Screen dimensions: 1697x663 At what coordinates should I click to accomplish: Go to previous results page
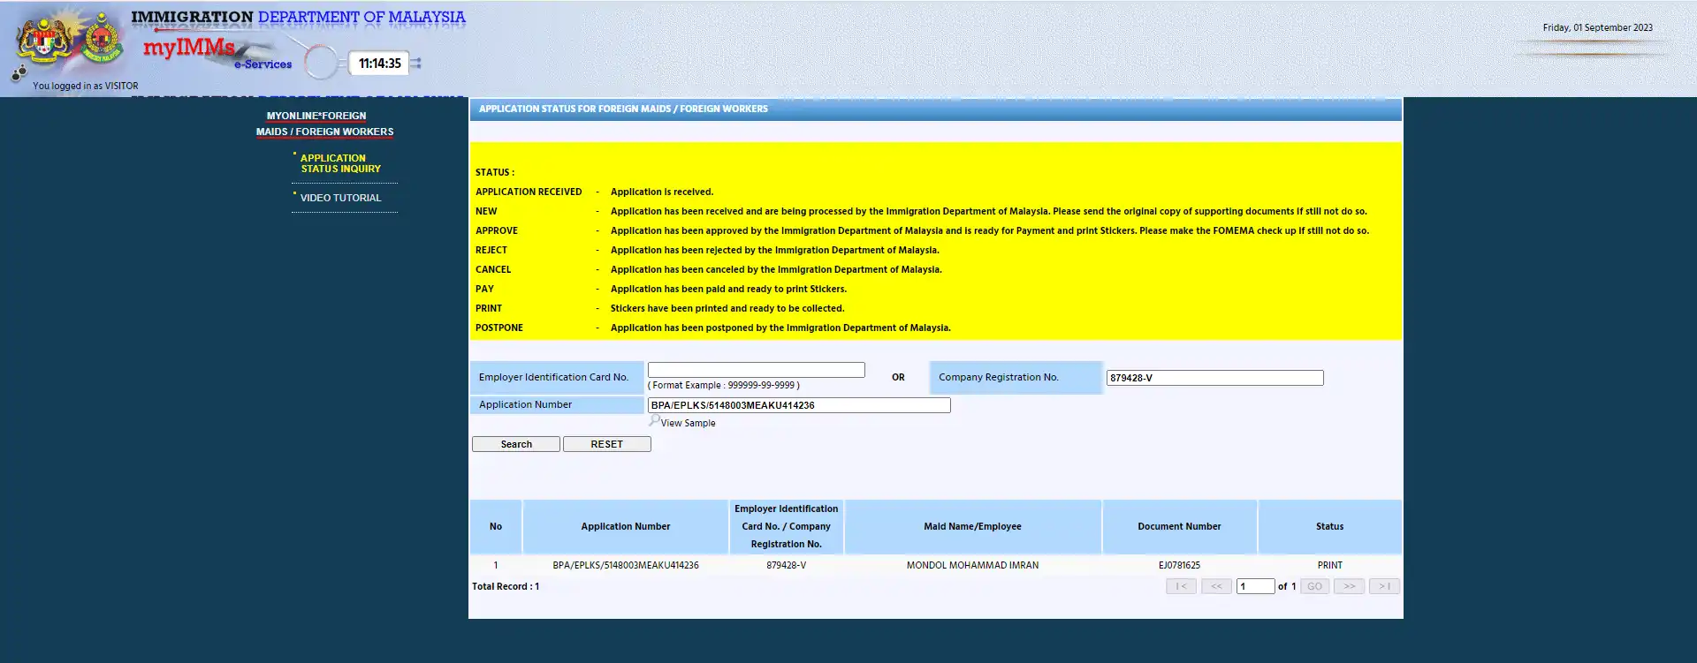click(1216, 586)
